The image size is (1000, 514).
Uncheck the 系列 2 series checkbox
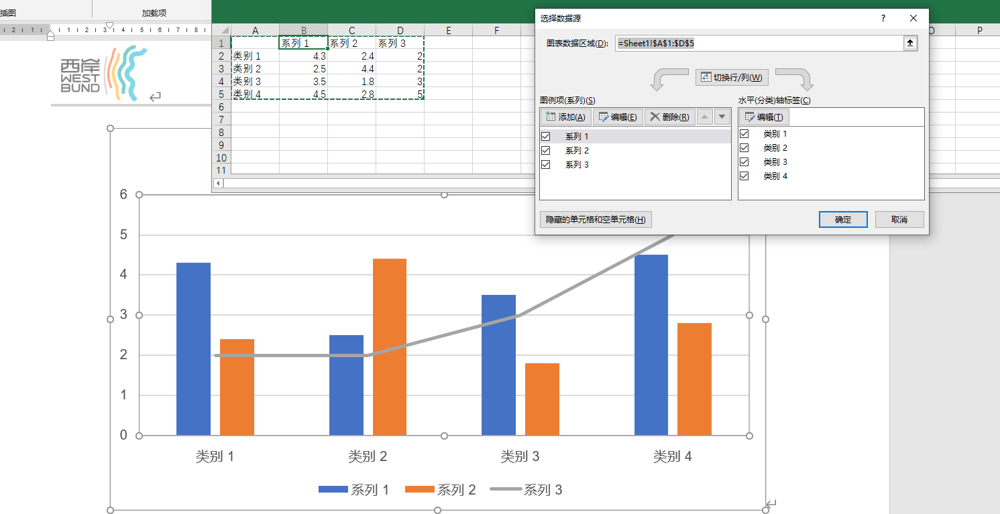click(546, 150)
